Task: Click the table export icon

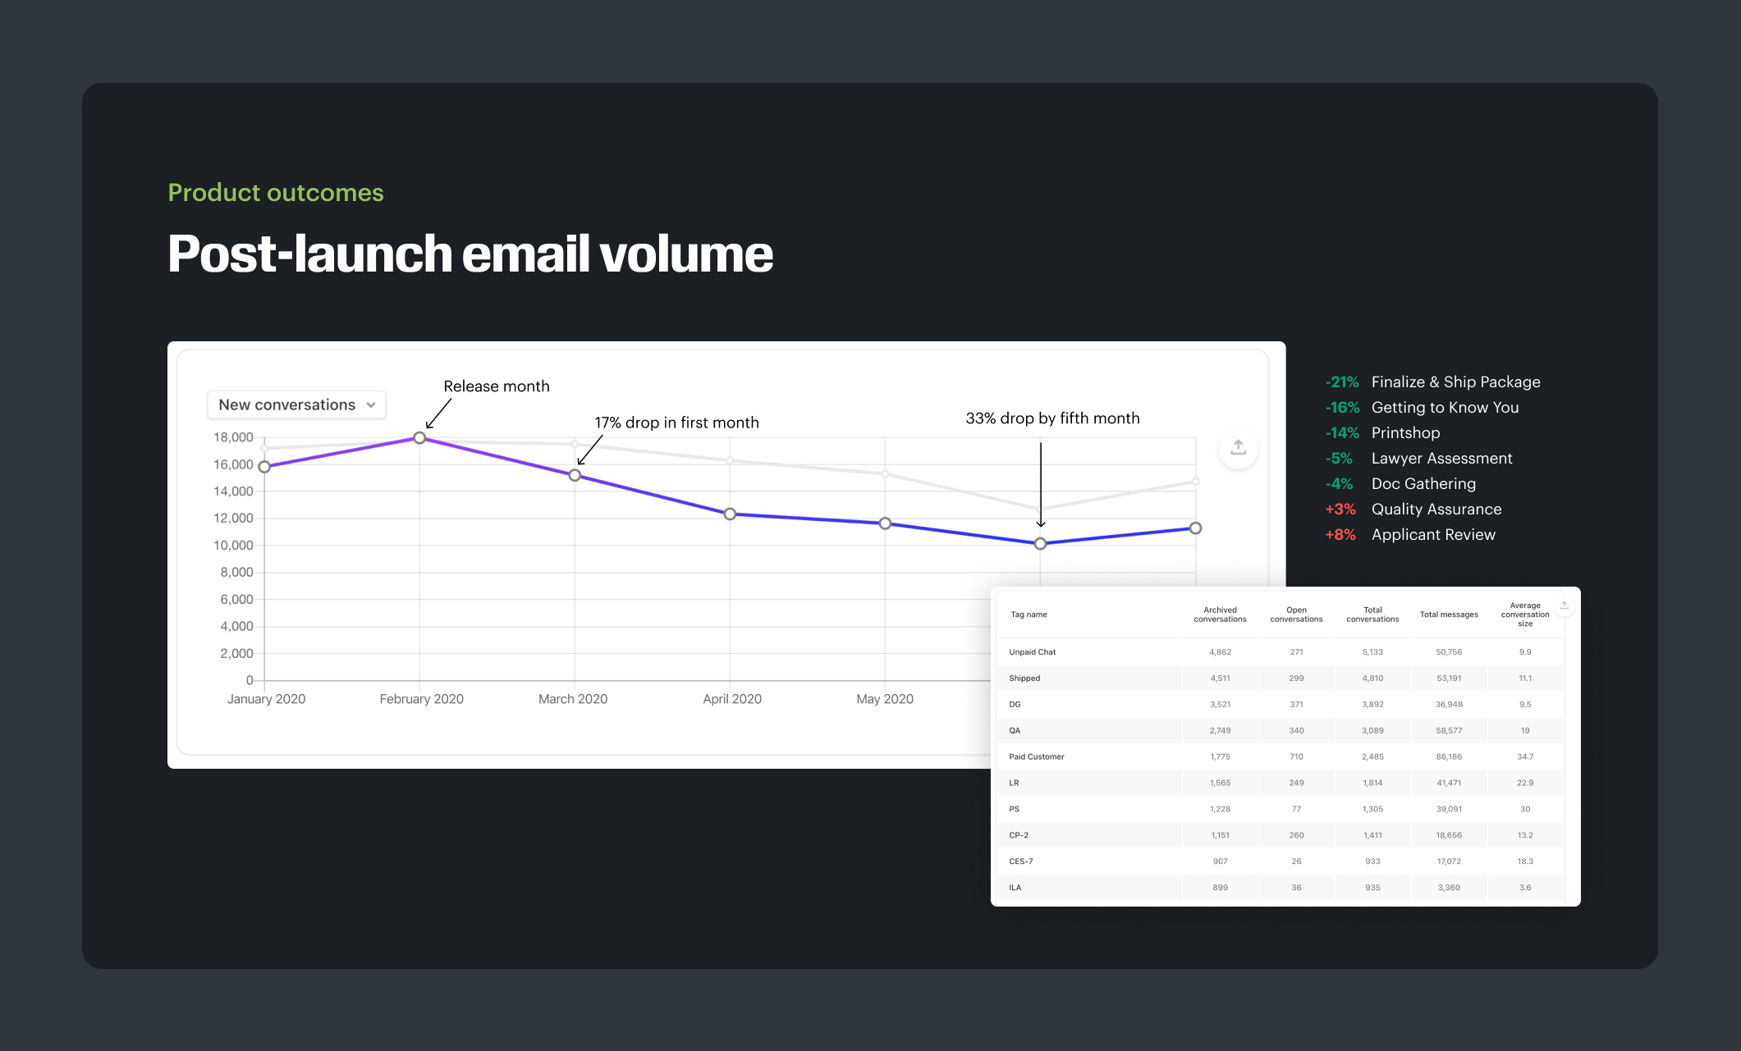Action: point(1564,605)
